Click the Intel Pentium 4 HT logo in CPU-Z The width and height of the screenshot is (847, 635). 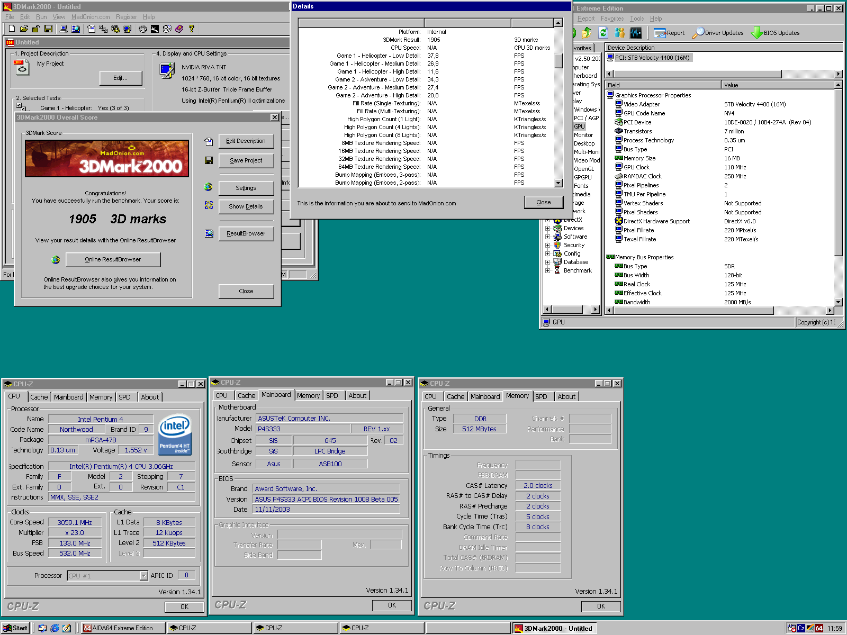(x=175, y=434)
